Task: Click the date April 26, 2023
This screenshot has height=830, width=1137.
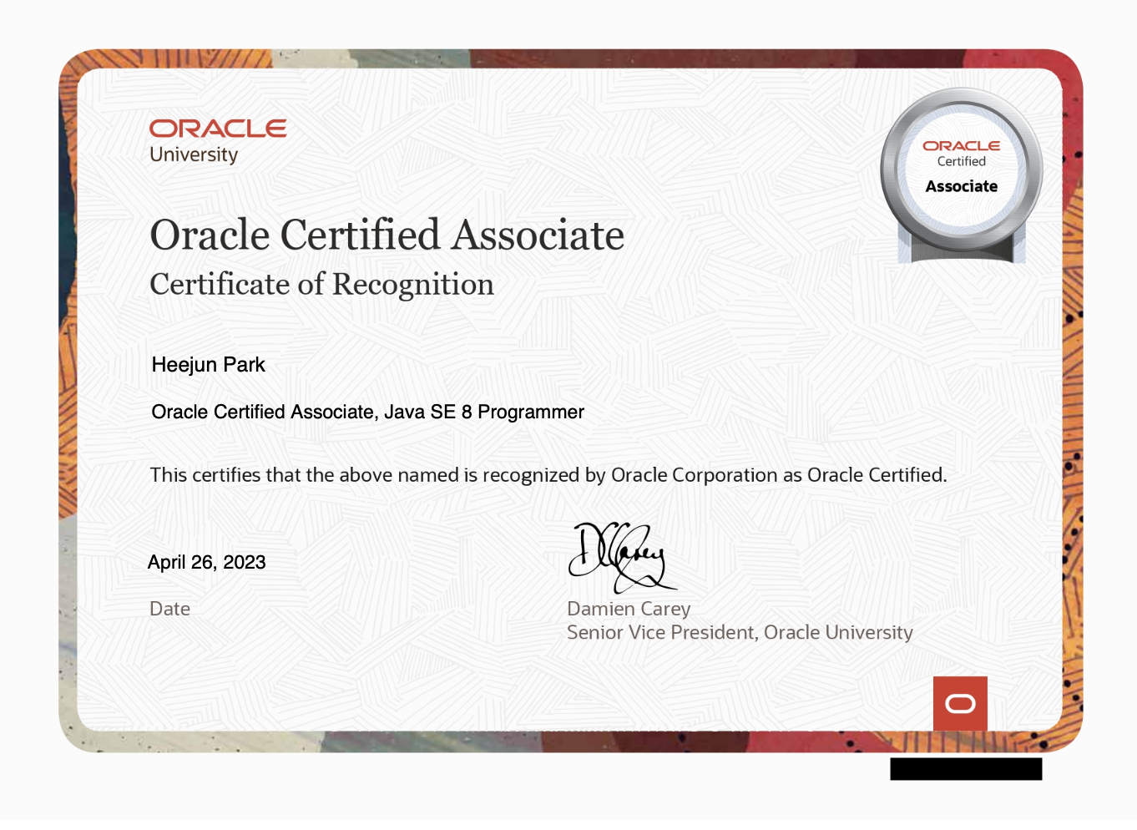Action: coord(206,562)
